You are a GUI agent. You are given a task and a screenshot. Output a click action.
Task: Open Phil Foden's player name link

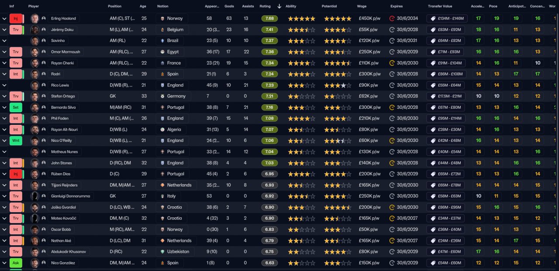60,118
